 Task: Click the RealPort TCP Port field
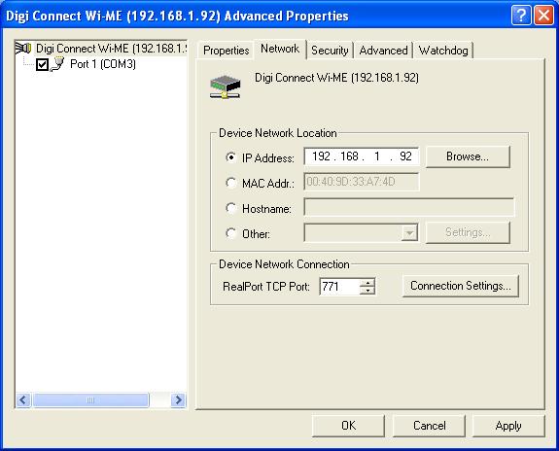(339, 287)
